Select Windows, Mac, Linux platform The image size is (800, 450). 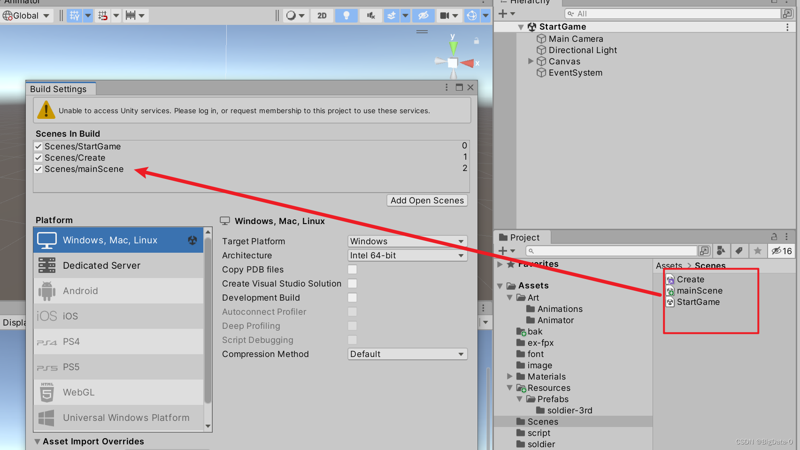(118, 240)
